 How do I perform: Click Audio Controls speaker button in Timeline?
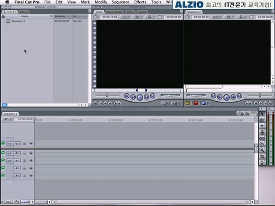[x=2, y=202]
